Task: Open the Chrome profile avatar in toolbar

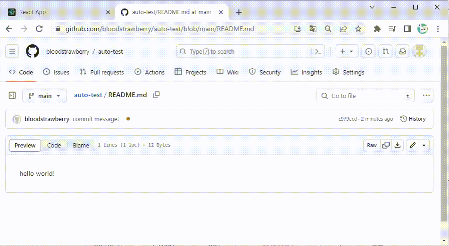Action: tap(423, 29)
